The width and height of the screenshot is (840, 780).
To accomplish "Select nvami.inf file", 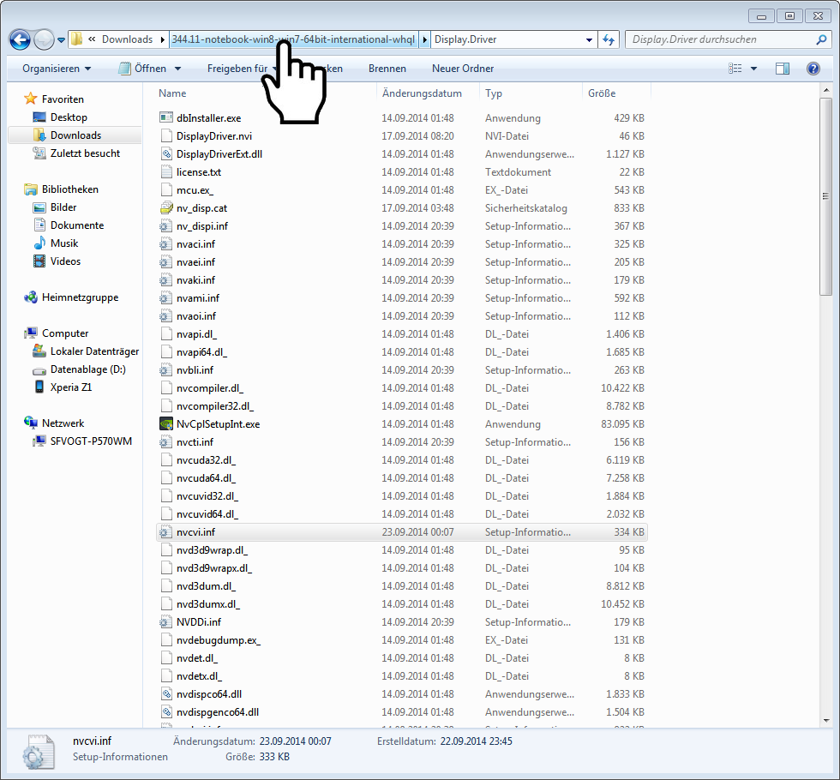I will (198, 298).
